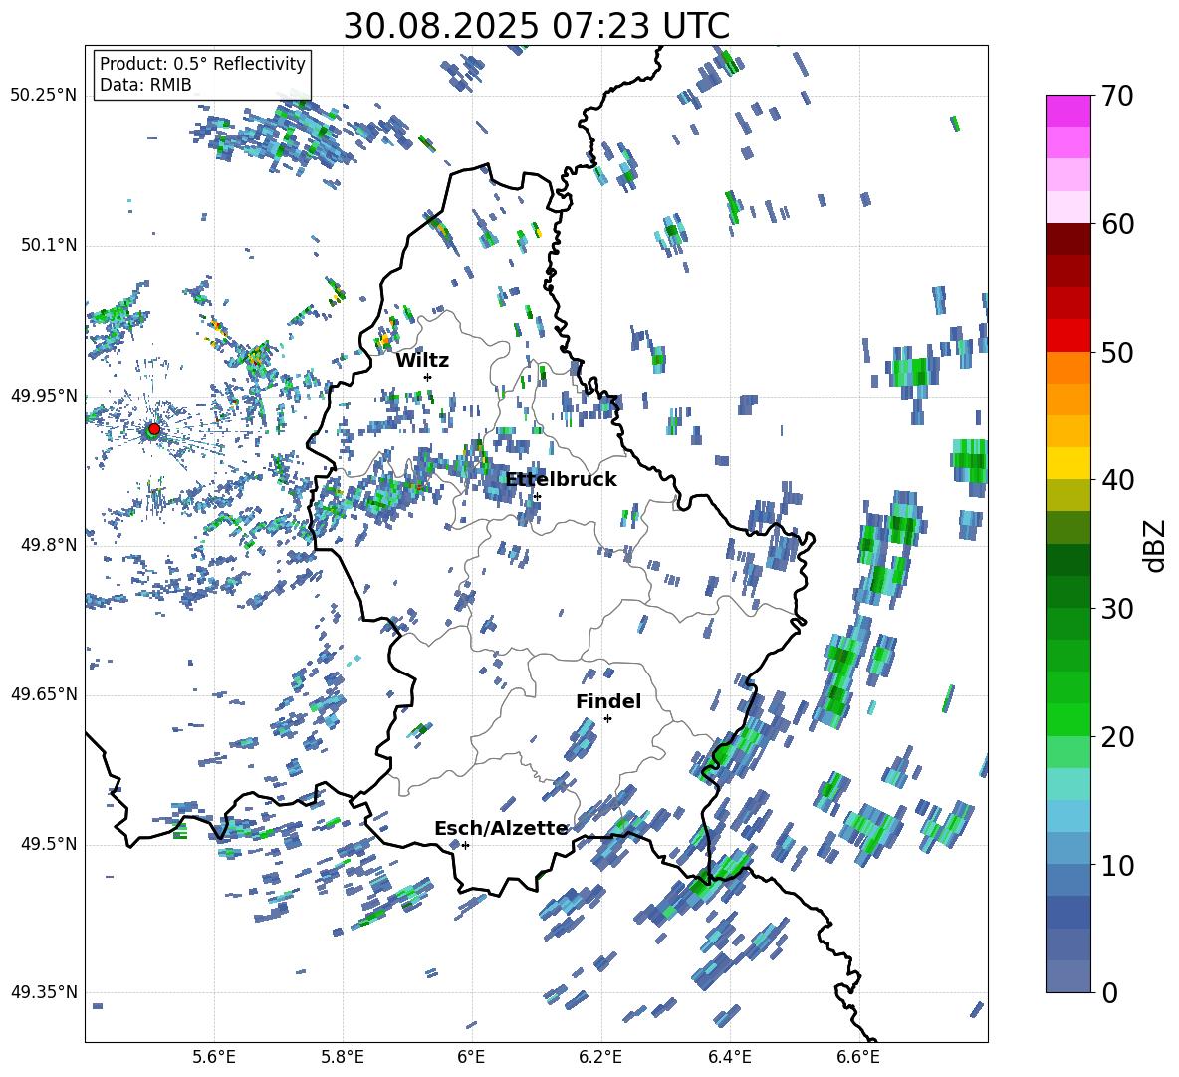Click the colorbar tick value 10
Image resolution: width=1179 pixels, height=1077 pixels.
pos(1118,866)
